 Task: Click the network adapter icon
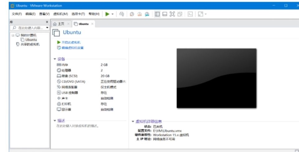[x=59, y=87]
